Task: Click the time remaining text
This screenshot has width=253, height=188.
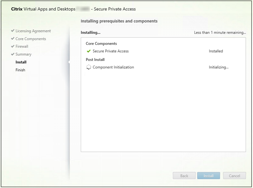Action: coord(220,32)
